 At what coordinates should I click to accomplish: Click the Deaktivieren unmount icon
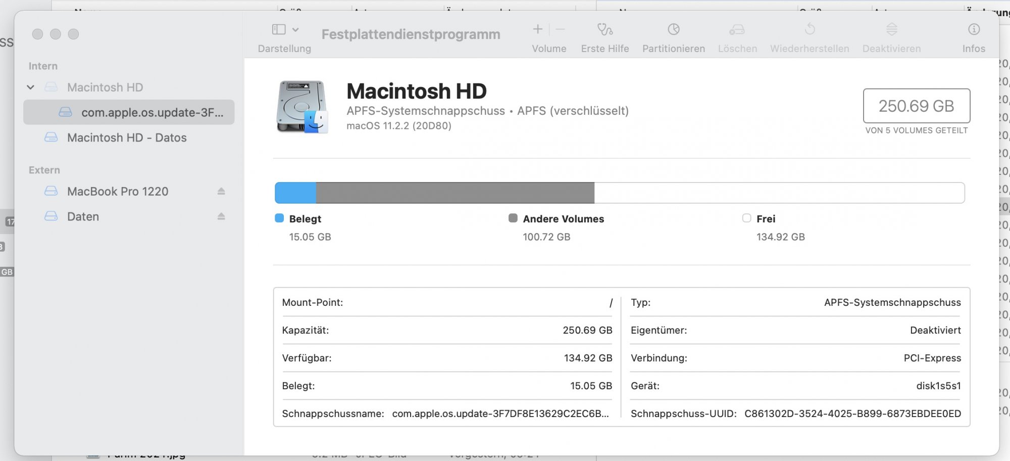pyautogui.click(x=892, y=29)
